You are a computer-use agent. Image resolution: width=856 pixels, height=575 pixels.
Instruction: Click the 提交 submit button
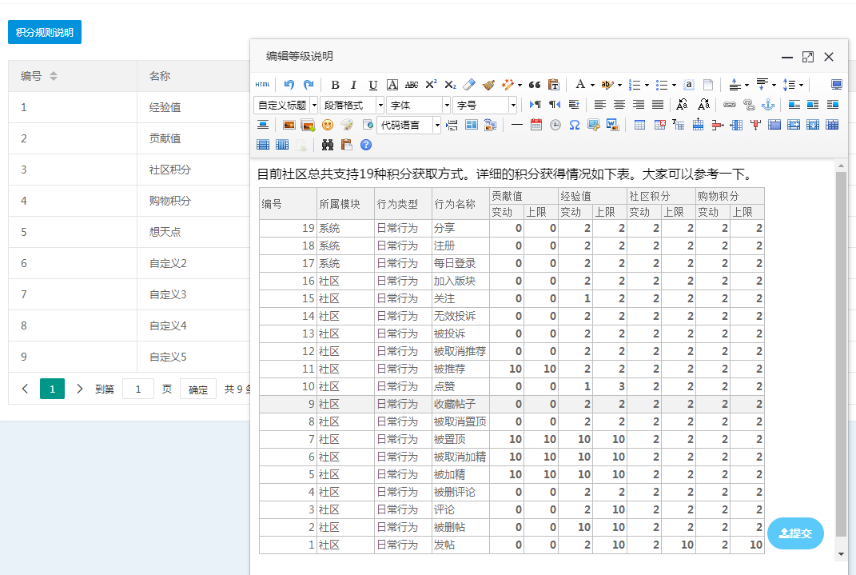point(795,533)
